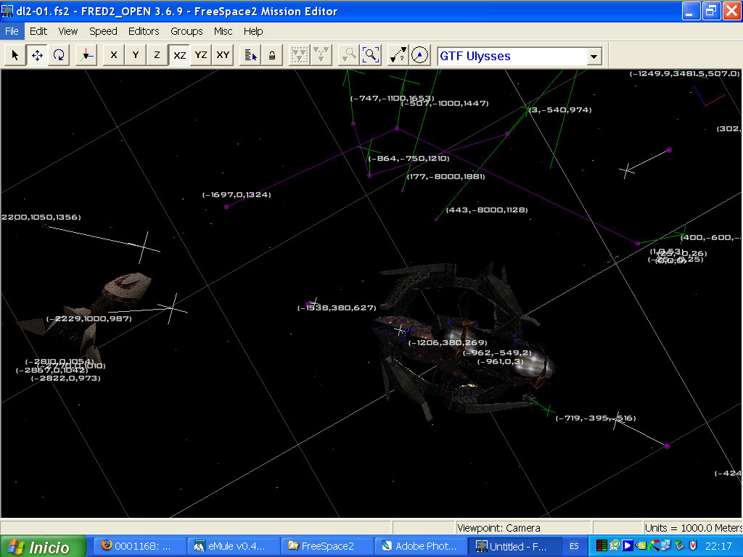Enable the XY plane constraint
The image size is (743, 557).
click(223, 56)
